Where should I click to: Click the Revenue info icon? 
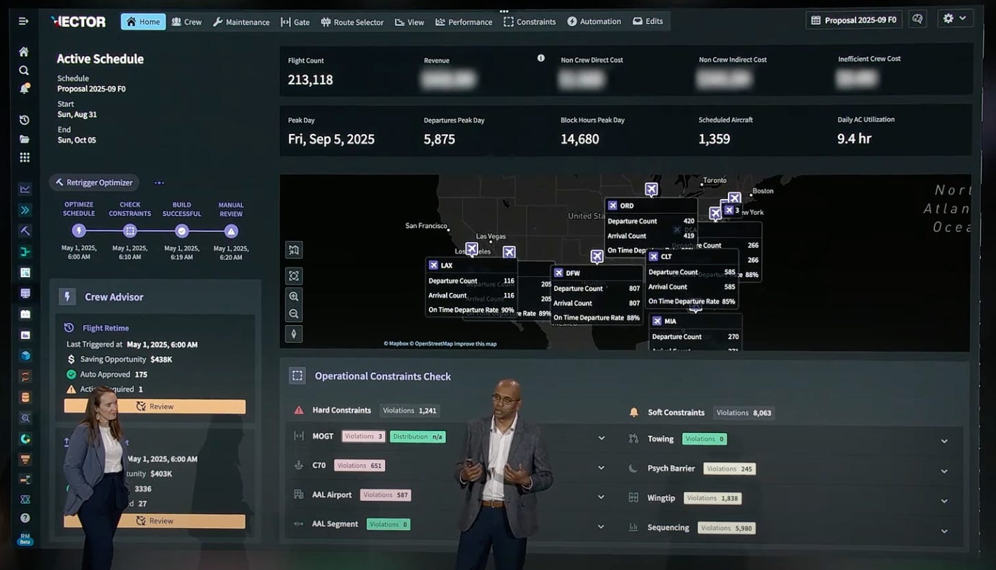pyautogui.click(x=541, y=58)
